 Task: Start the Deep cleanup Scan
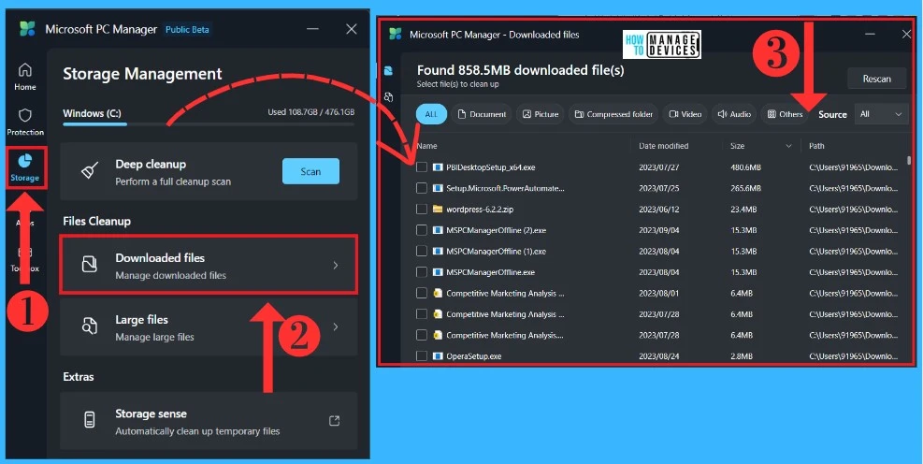click(310, 171)
